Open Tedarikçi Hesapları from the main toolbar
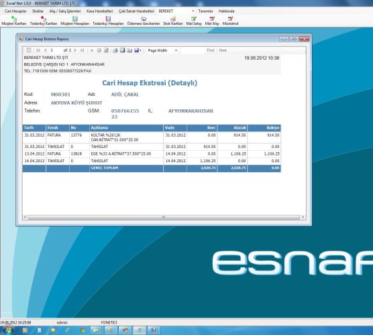Viewport: 373px width, 335px height. tap(108, 21)
